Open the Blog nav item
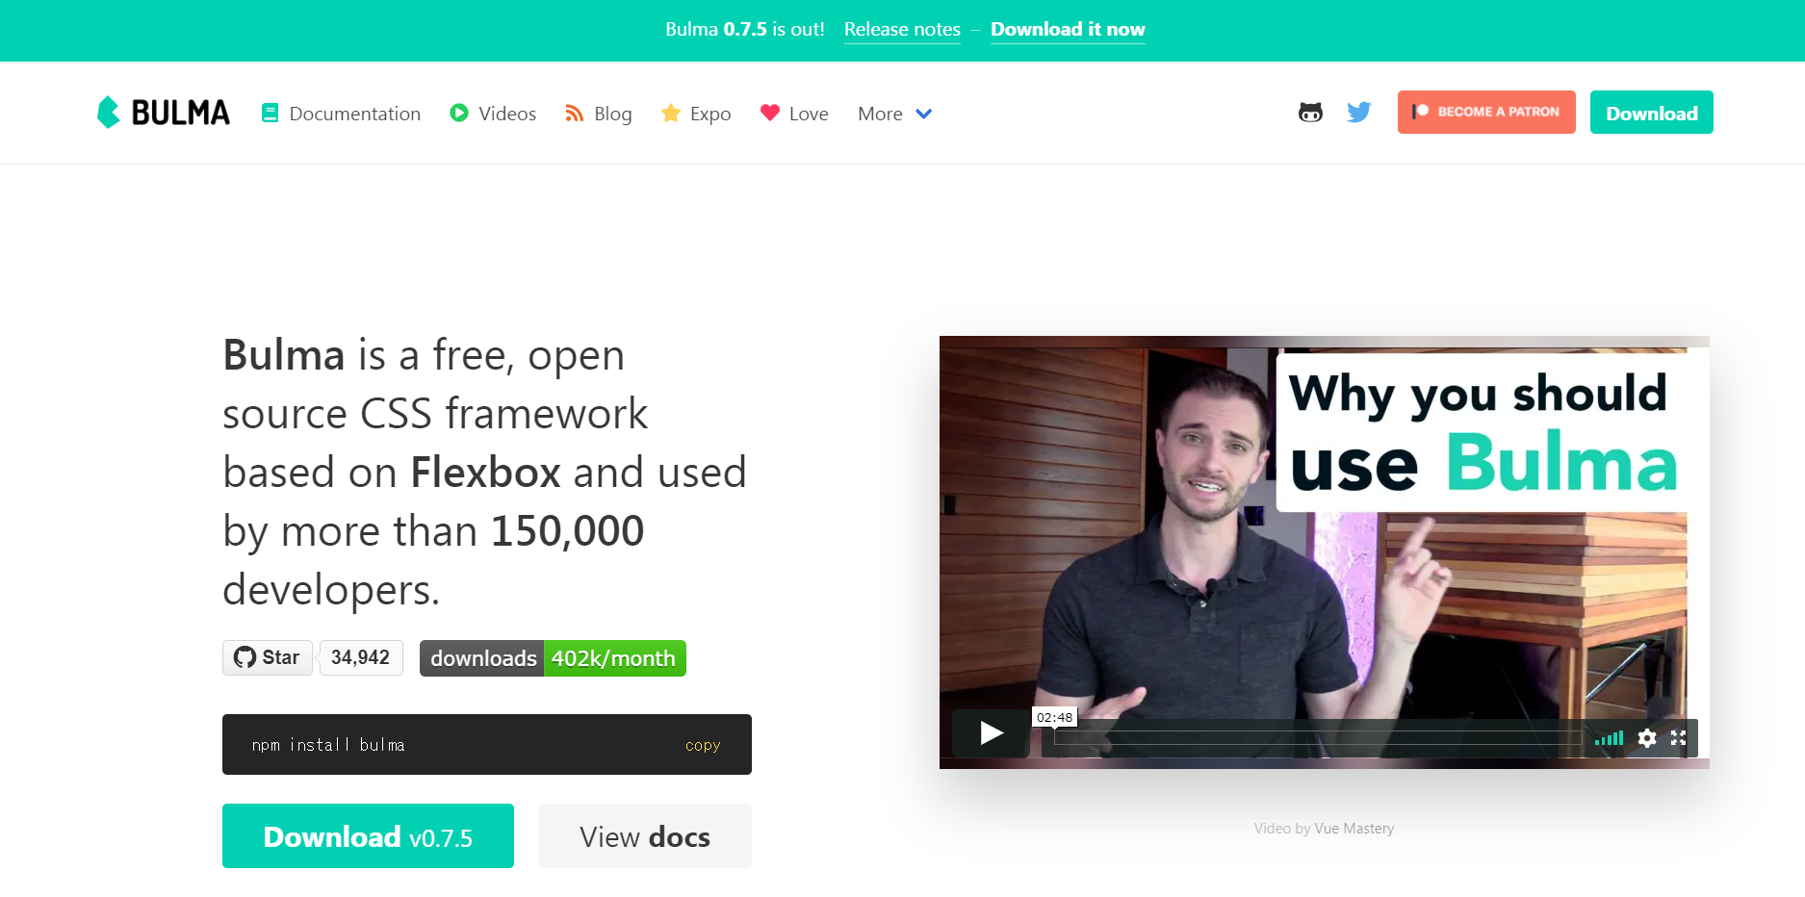 (x=599, y=114)
